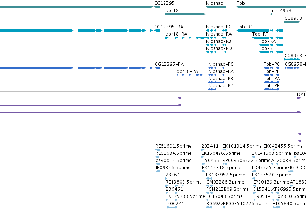Select the HL05840.5prime EST

pyautogui.click(x=276, y=207)
